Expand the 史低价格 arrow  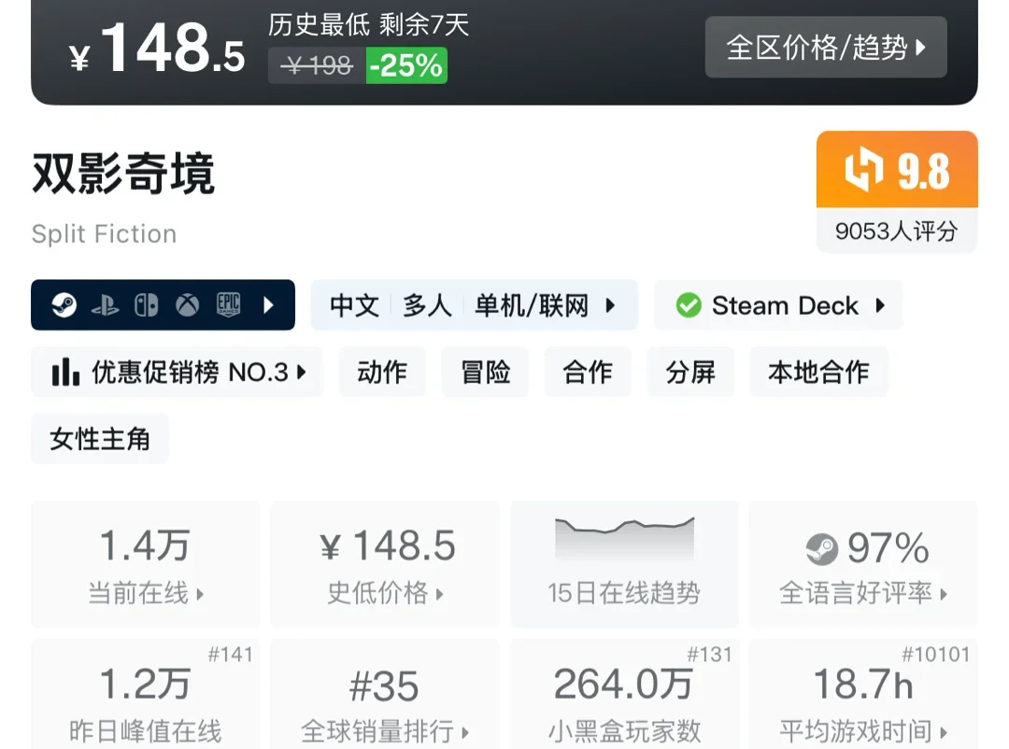[439, 594]
